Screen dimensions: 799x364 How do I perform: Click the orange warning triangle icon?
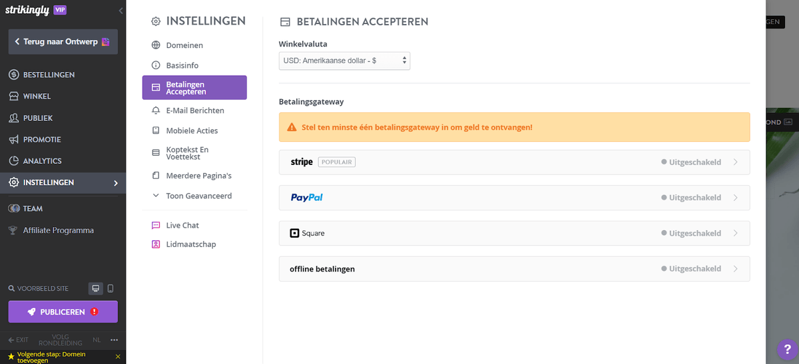click(292, 127)
